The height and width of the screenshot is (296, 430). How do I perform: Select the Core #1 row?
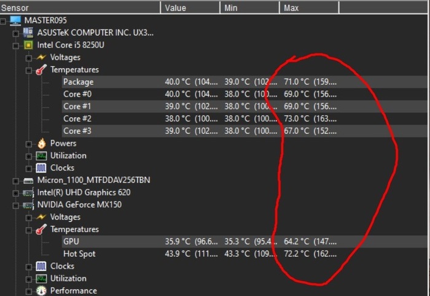pyautogui.click(x=246, y=106)
